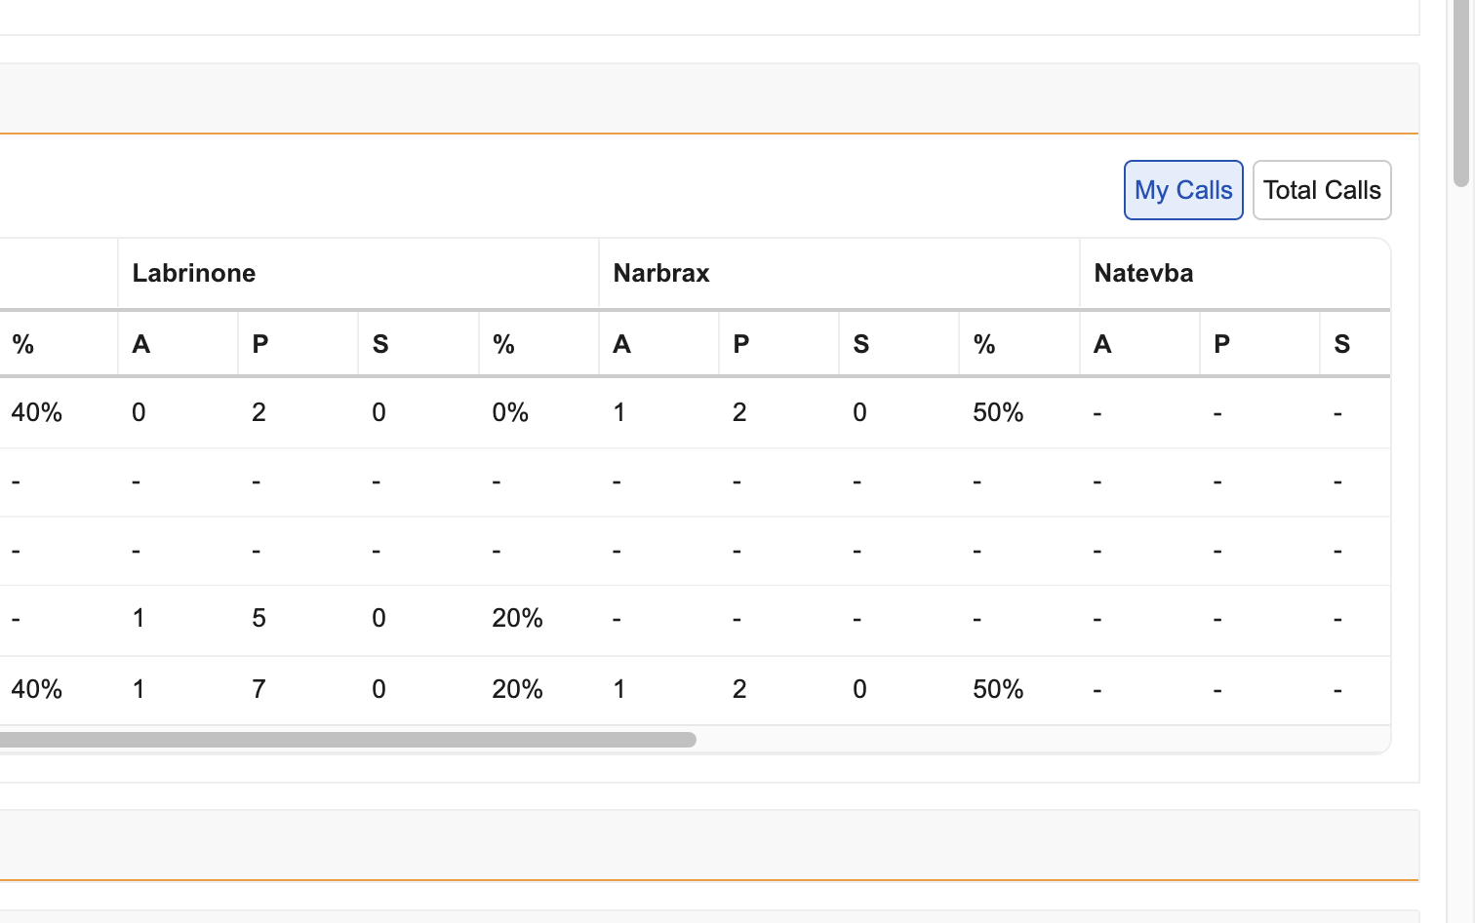Click the Narbrax column group header
Image resolution: width=1475 pixels, height=923 pixels.
tap(661, 273)
